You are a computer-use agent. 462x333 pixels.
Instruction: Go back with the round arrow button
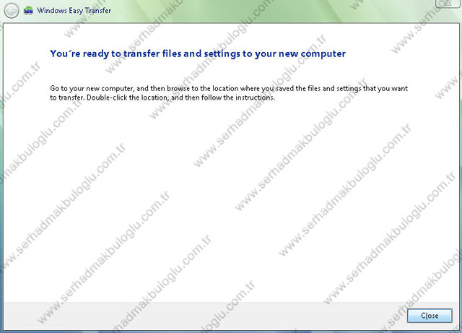(x=12, y=11)
